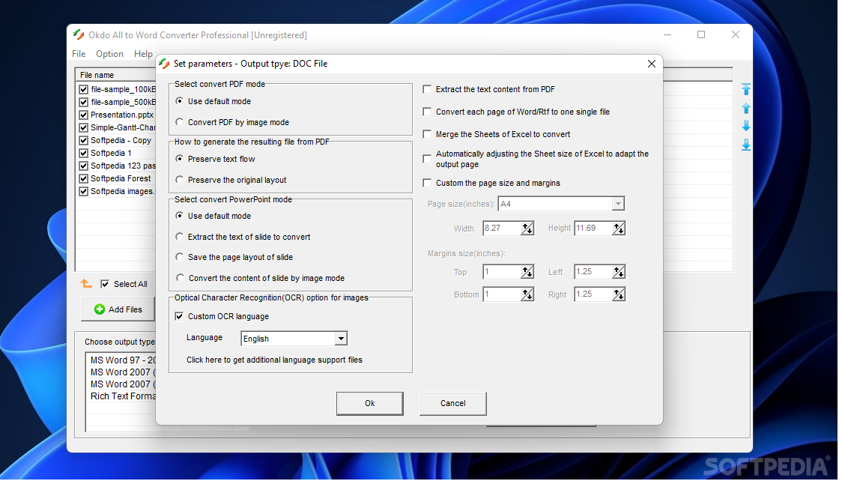
Task: Select Rich Text Format output type
Action: point(124,398)
